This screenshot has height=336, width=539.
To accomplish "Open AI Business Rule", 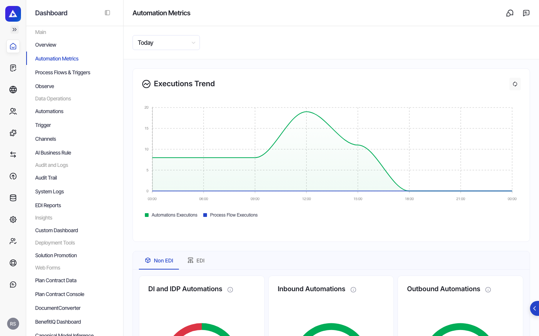I will [53, 153].
